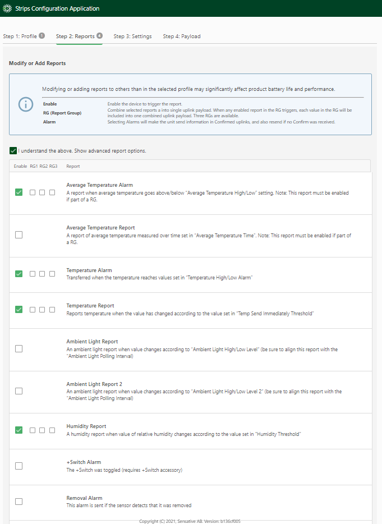This screenshot has width=382, height=524.
Task: Click the 'Removal Alarm' title
Action: [84, 498]
